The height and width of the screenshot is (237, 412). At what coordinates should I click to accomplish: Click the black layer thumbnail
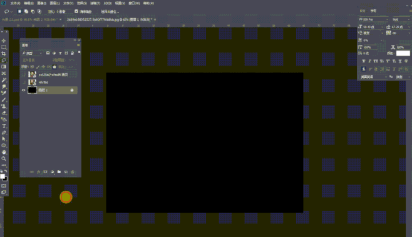[32, 90]
